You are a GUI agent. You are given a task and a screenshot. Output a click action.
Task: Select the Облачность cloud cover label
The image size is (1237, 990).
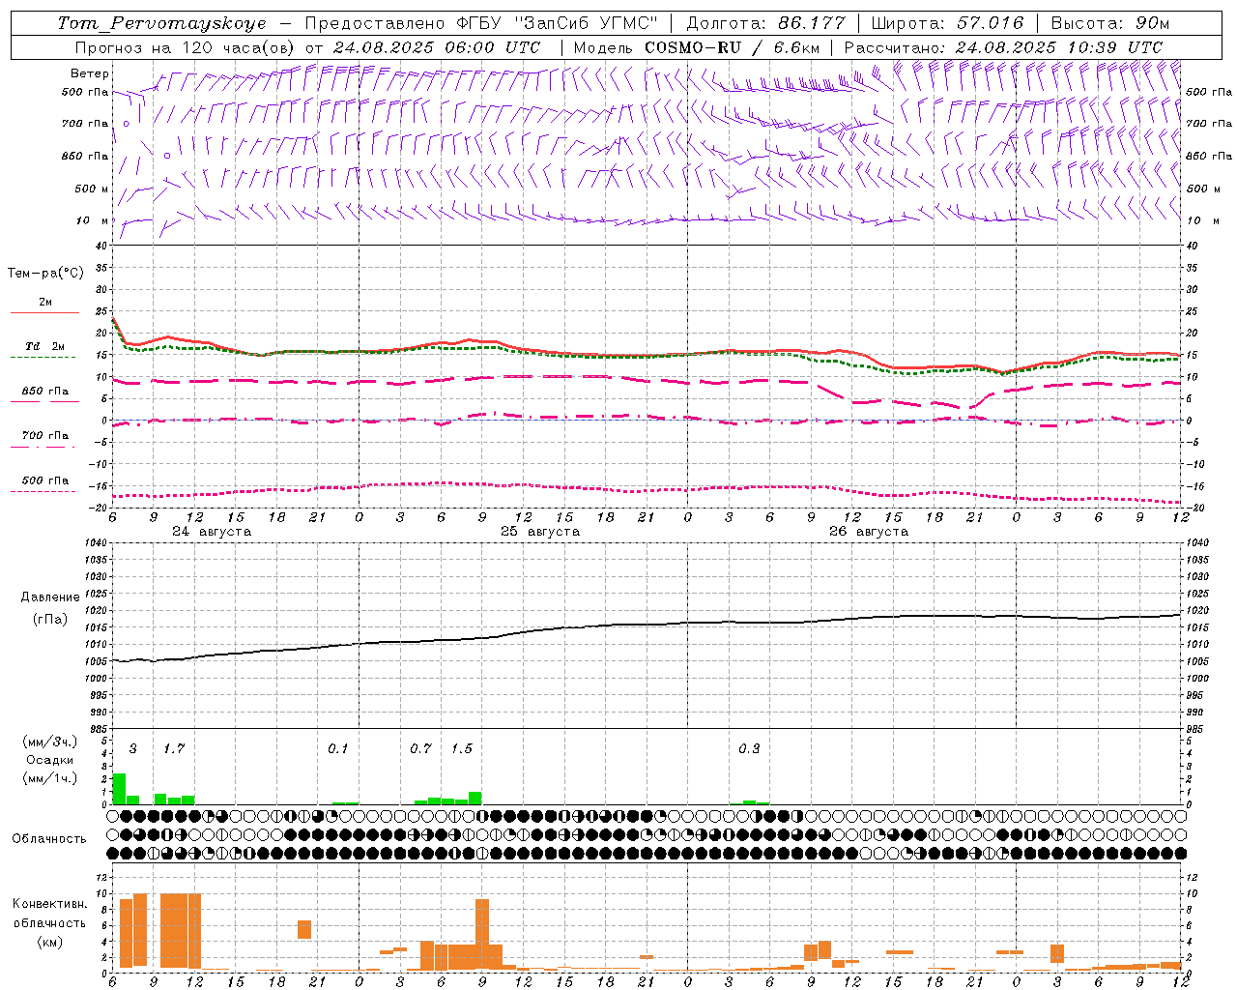(49, 838)
